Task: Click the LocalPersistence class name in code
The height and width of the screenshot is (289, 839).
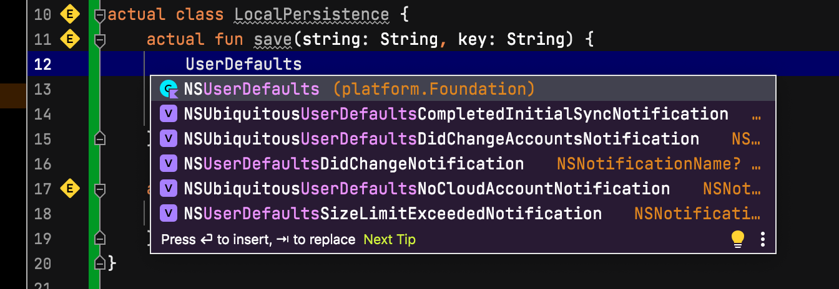Action: click(312, 14)
